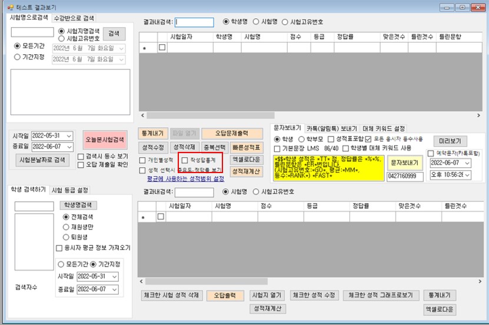Open the 시험명으로검색 tab
489x325 pixels.
(29, 18)
